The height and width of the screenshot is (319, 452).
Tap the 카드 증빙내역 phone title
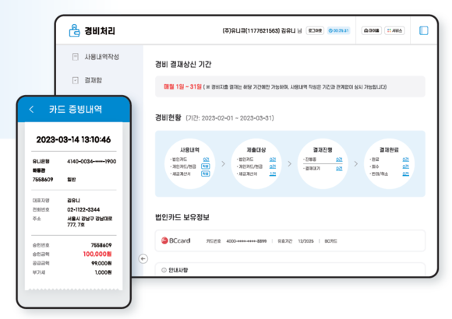[x=76, y=109]
